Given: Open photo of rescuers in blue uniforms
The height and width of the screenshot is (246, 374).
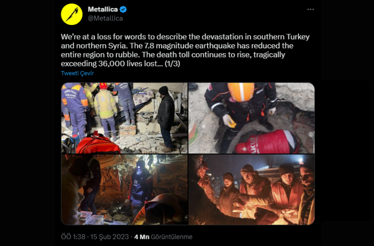Looking at the screenshot, I should coord(124,118).
